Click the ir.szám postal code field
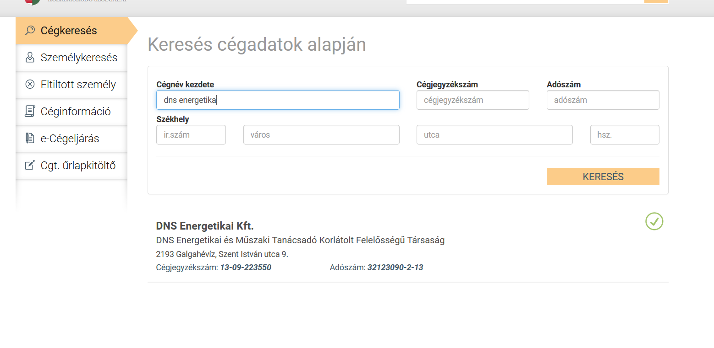 coord(191,135)
